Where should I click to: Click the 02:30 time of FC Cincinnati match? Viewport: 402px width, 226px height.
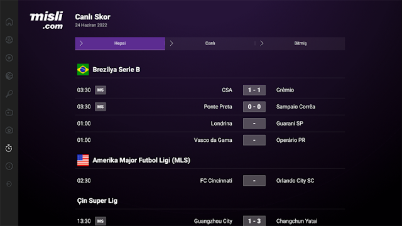[84, 181]
